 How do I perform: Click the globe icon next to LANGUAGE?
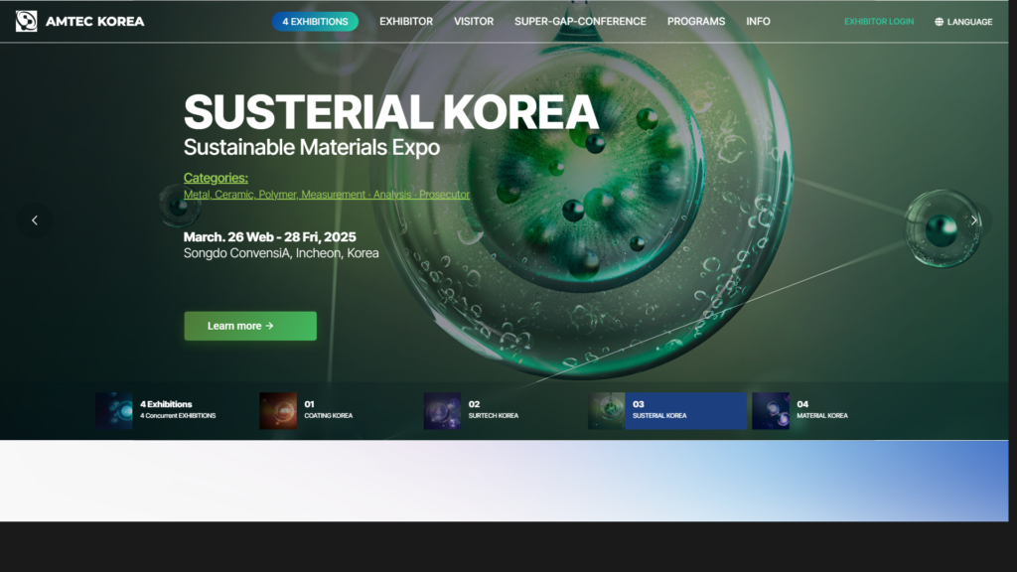940,22
